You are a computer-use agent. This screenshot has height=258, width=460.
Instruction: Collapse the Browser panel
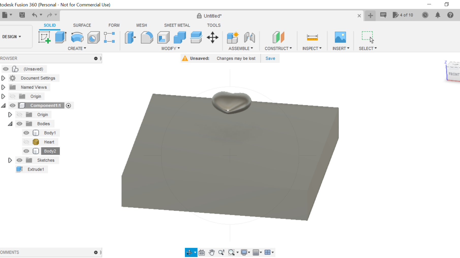(96, 58)
